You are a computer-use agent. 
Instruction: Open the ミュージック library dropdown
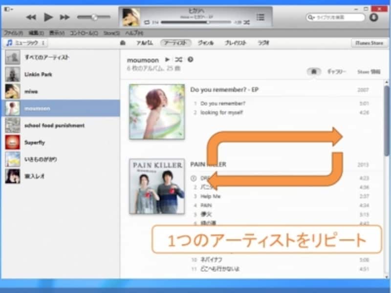coord(25,43)
